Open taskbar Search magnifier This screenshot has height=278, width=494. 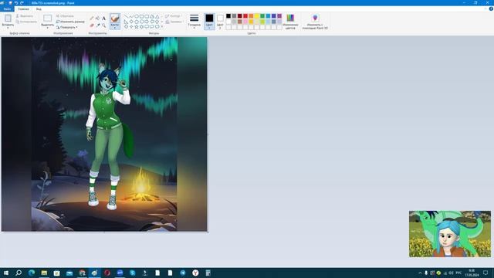[x=19, y=273]
